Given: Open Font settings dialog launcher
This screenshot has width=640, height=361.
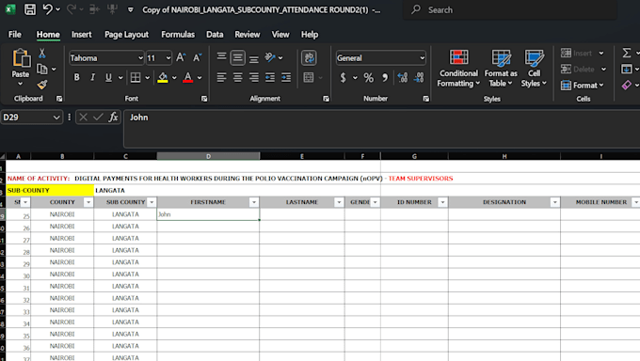Looking at the screenshot, I should pyautogui.click(x=204, y=99).
